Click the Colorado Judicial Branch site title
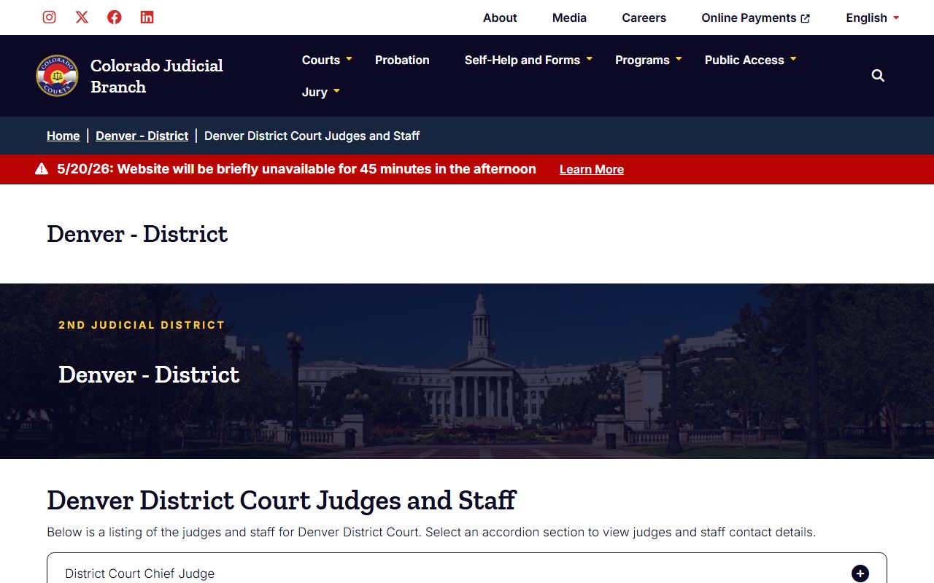 [x=157, y=76]
